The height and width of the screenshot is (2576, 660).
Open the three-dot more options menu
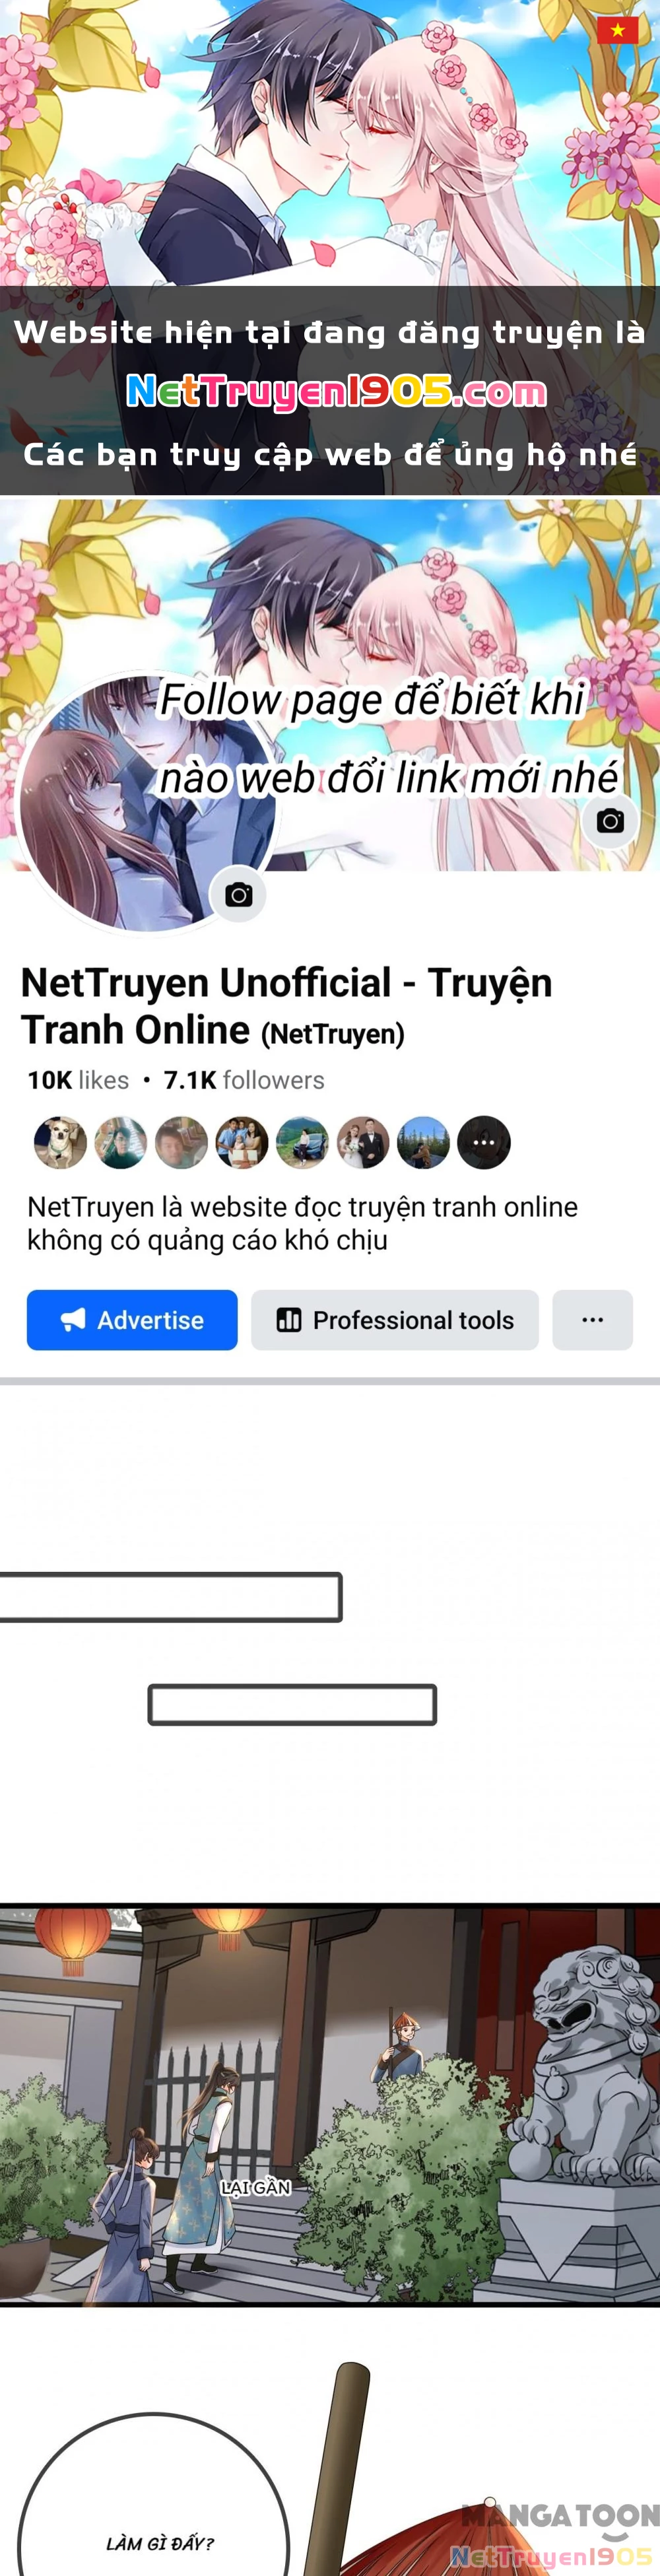tap(593, 1320)
